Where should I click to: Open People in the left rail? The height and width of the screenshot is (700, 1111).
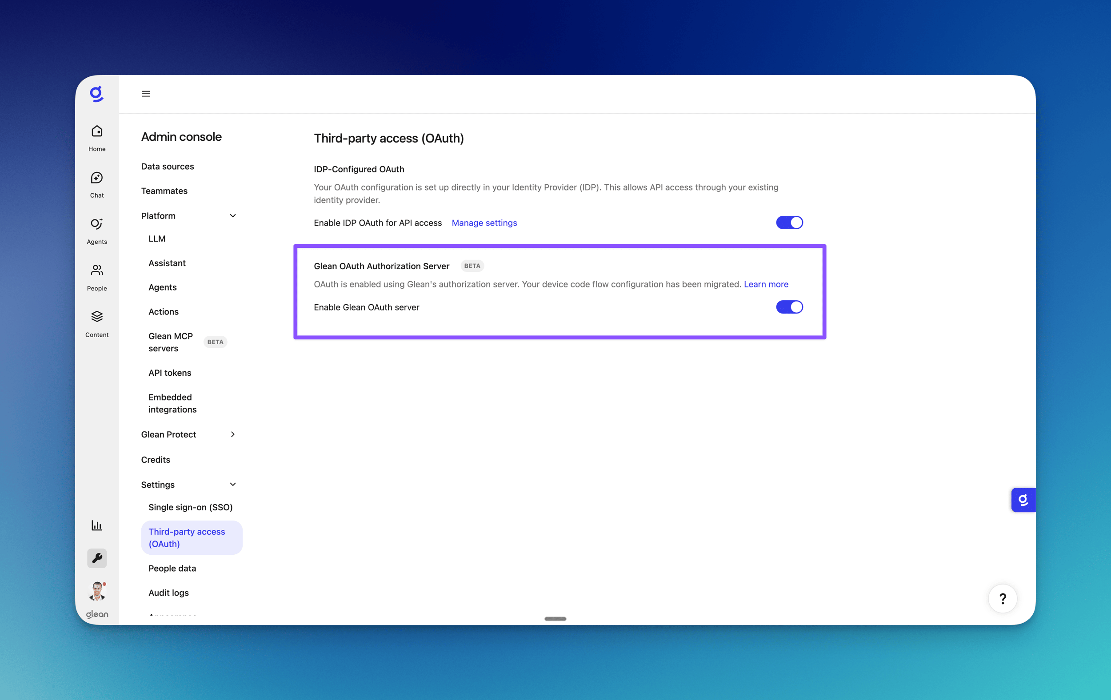point(97,278)
